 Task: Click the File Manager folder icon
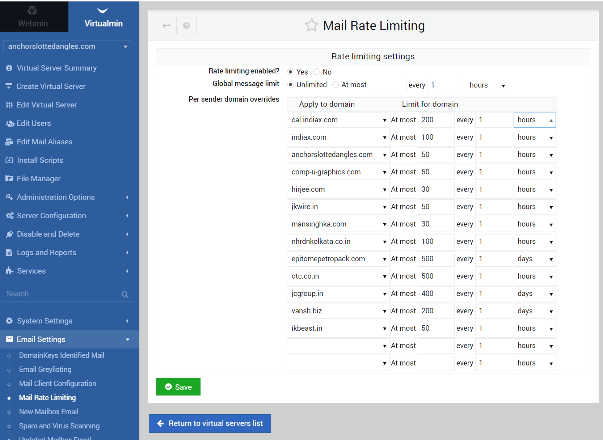coord(9,178)
